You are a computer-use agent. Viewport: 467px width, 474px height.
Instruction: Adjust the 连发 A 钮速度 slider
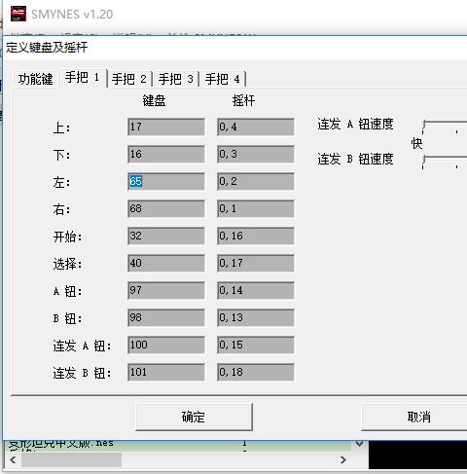[x=445, y=127]
